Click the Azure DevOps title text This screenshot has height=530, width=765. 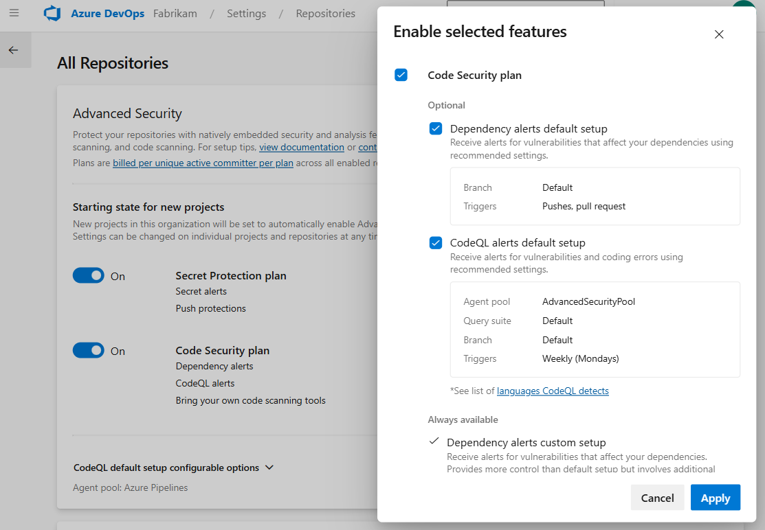[107, 14]
